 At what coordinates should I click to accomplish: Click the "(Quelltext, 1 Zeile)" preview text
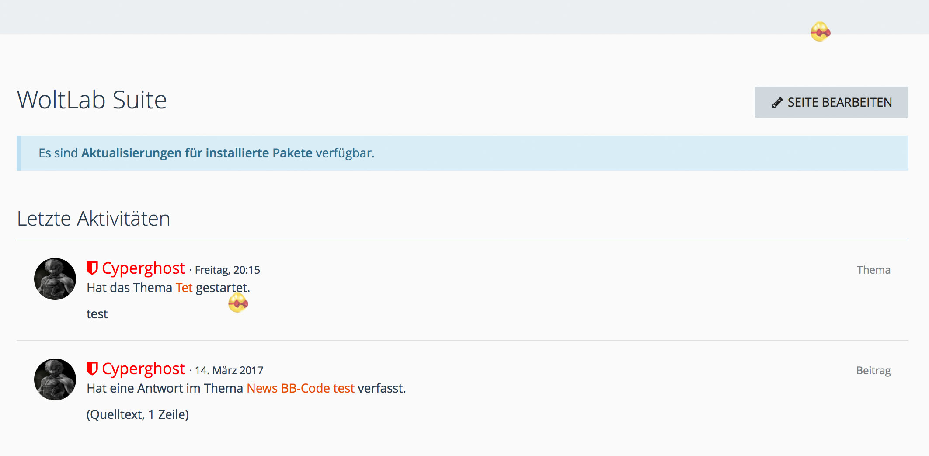coord(138,414)
